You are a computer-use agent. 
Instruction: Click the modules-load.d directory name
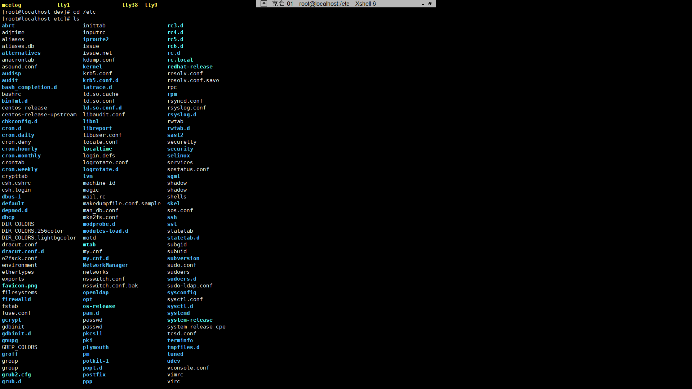(x=105, y=231)
